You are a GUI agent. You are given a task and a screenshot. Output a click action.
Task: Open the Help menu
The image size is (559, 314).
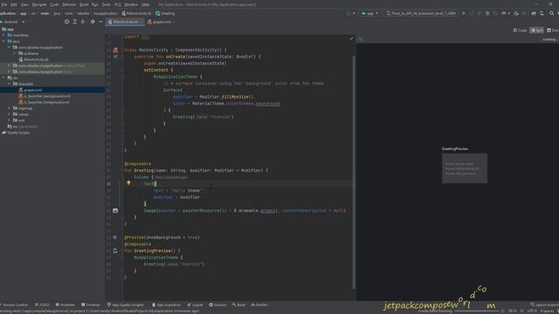point(146,4)
